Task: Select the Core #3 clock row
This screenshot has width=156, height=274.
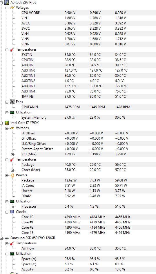Action: tap(88, 233)
